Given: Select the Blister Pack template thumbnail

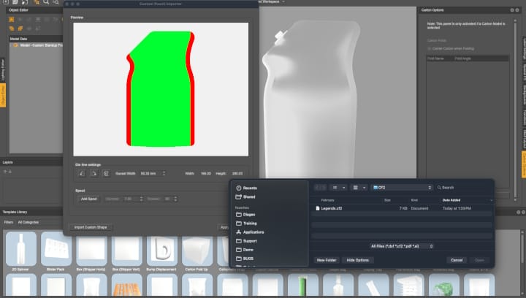Looking at the screenshot, I should [x=56, y=250].
